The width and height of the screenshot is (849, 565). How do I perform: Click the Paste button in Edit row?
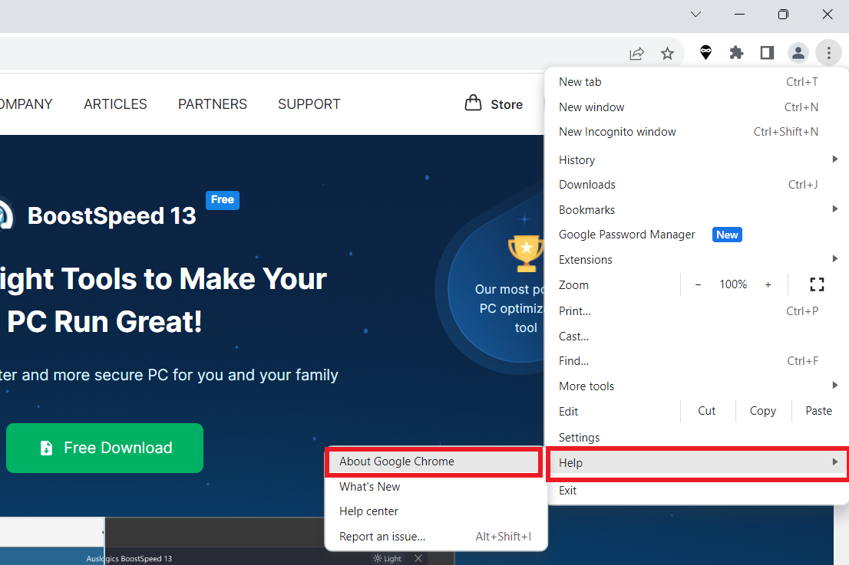(818, 411)
